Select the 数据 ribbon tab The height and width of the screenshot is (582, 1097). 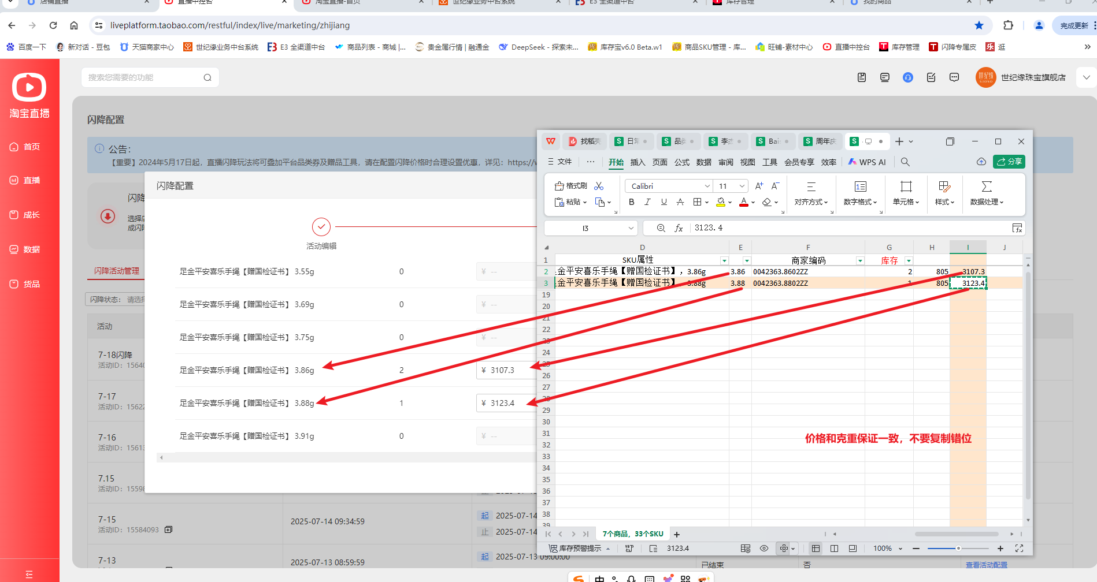[x=703, y=162]
